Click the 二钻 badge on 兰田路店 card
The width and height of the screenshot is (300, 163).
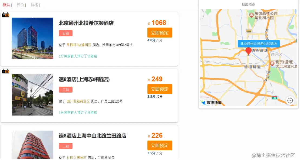(66, 146)
